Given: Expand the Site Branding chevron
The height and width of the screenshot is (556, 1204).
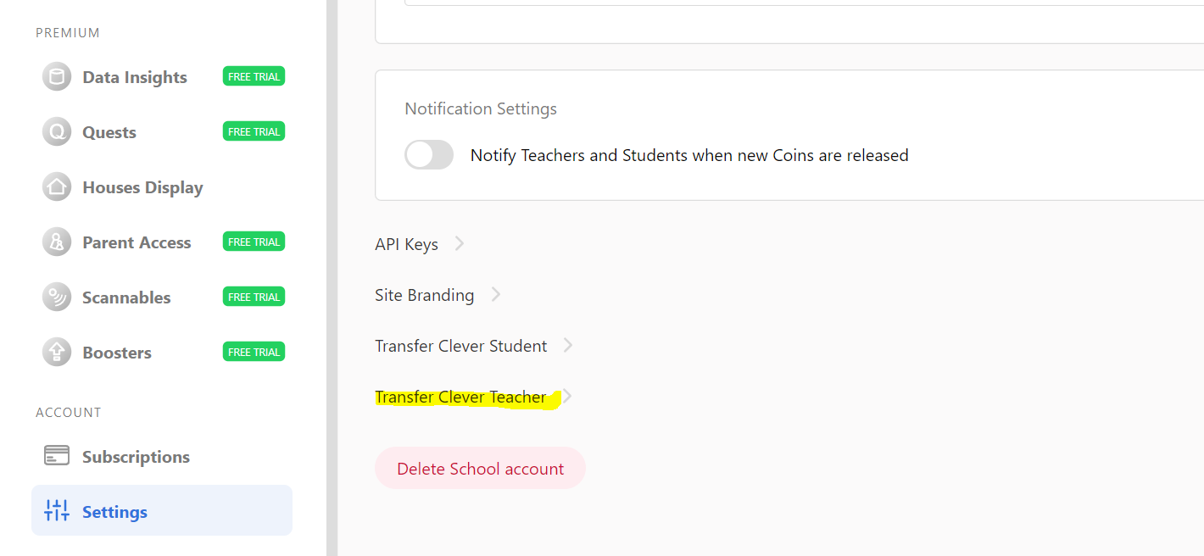Looking at the screenshot, I should point(496,295).
